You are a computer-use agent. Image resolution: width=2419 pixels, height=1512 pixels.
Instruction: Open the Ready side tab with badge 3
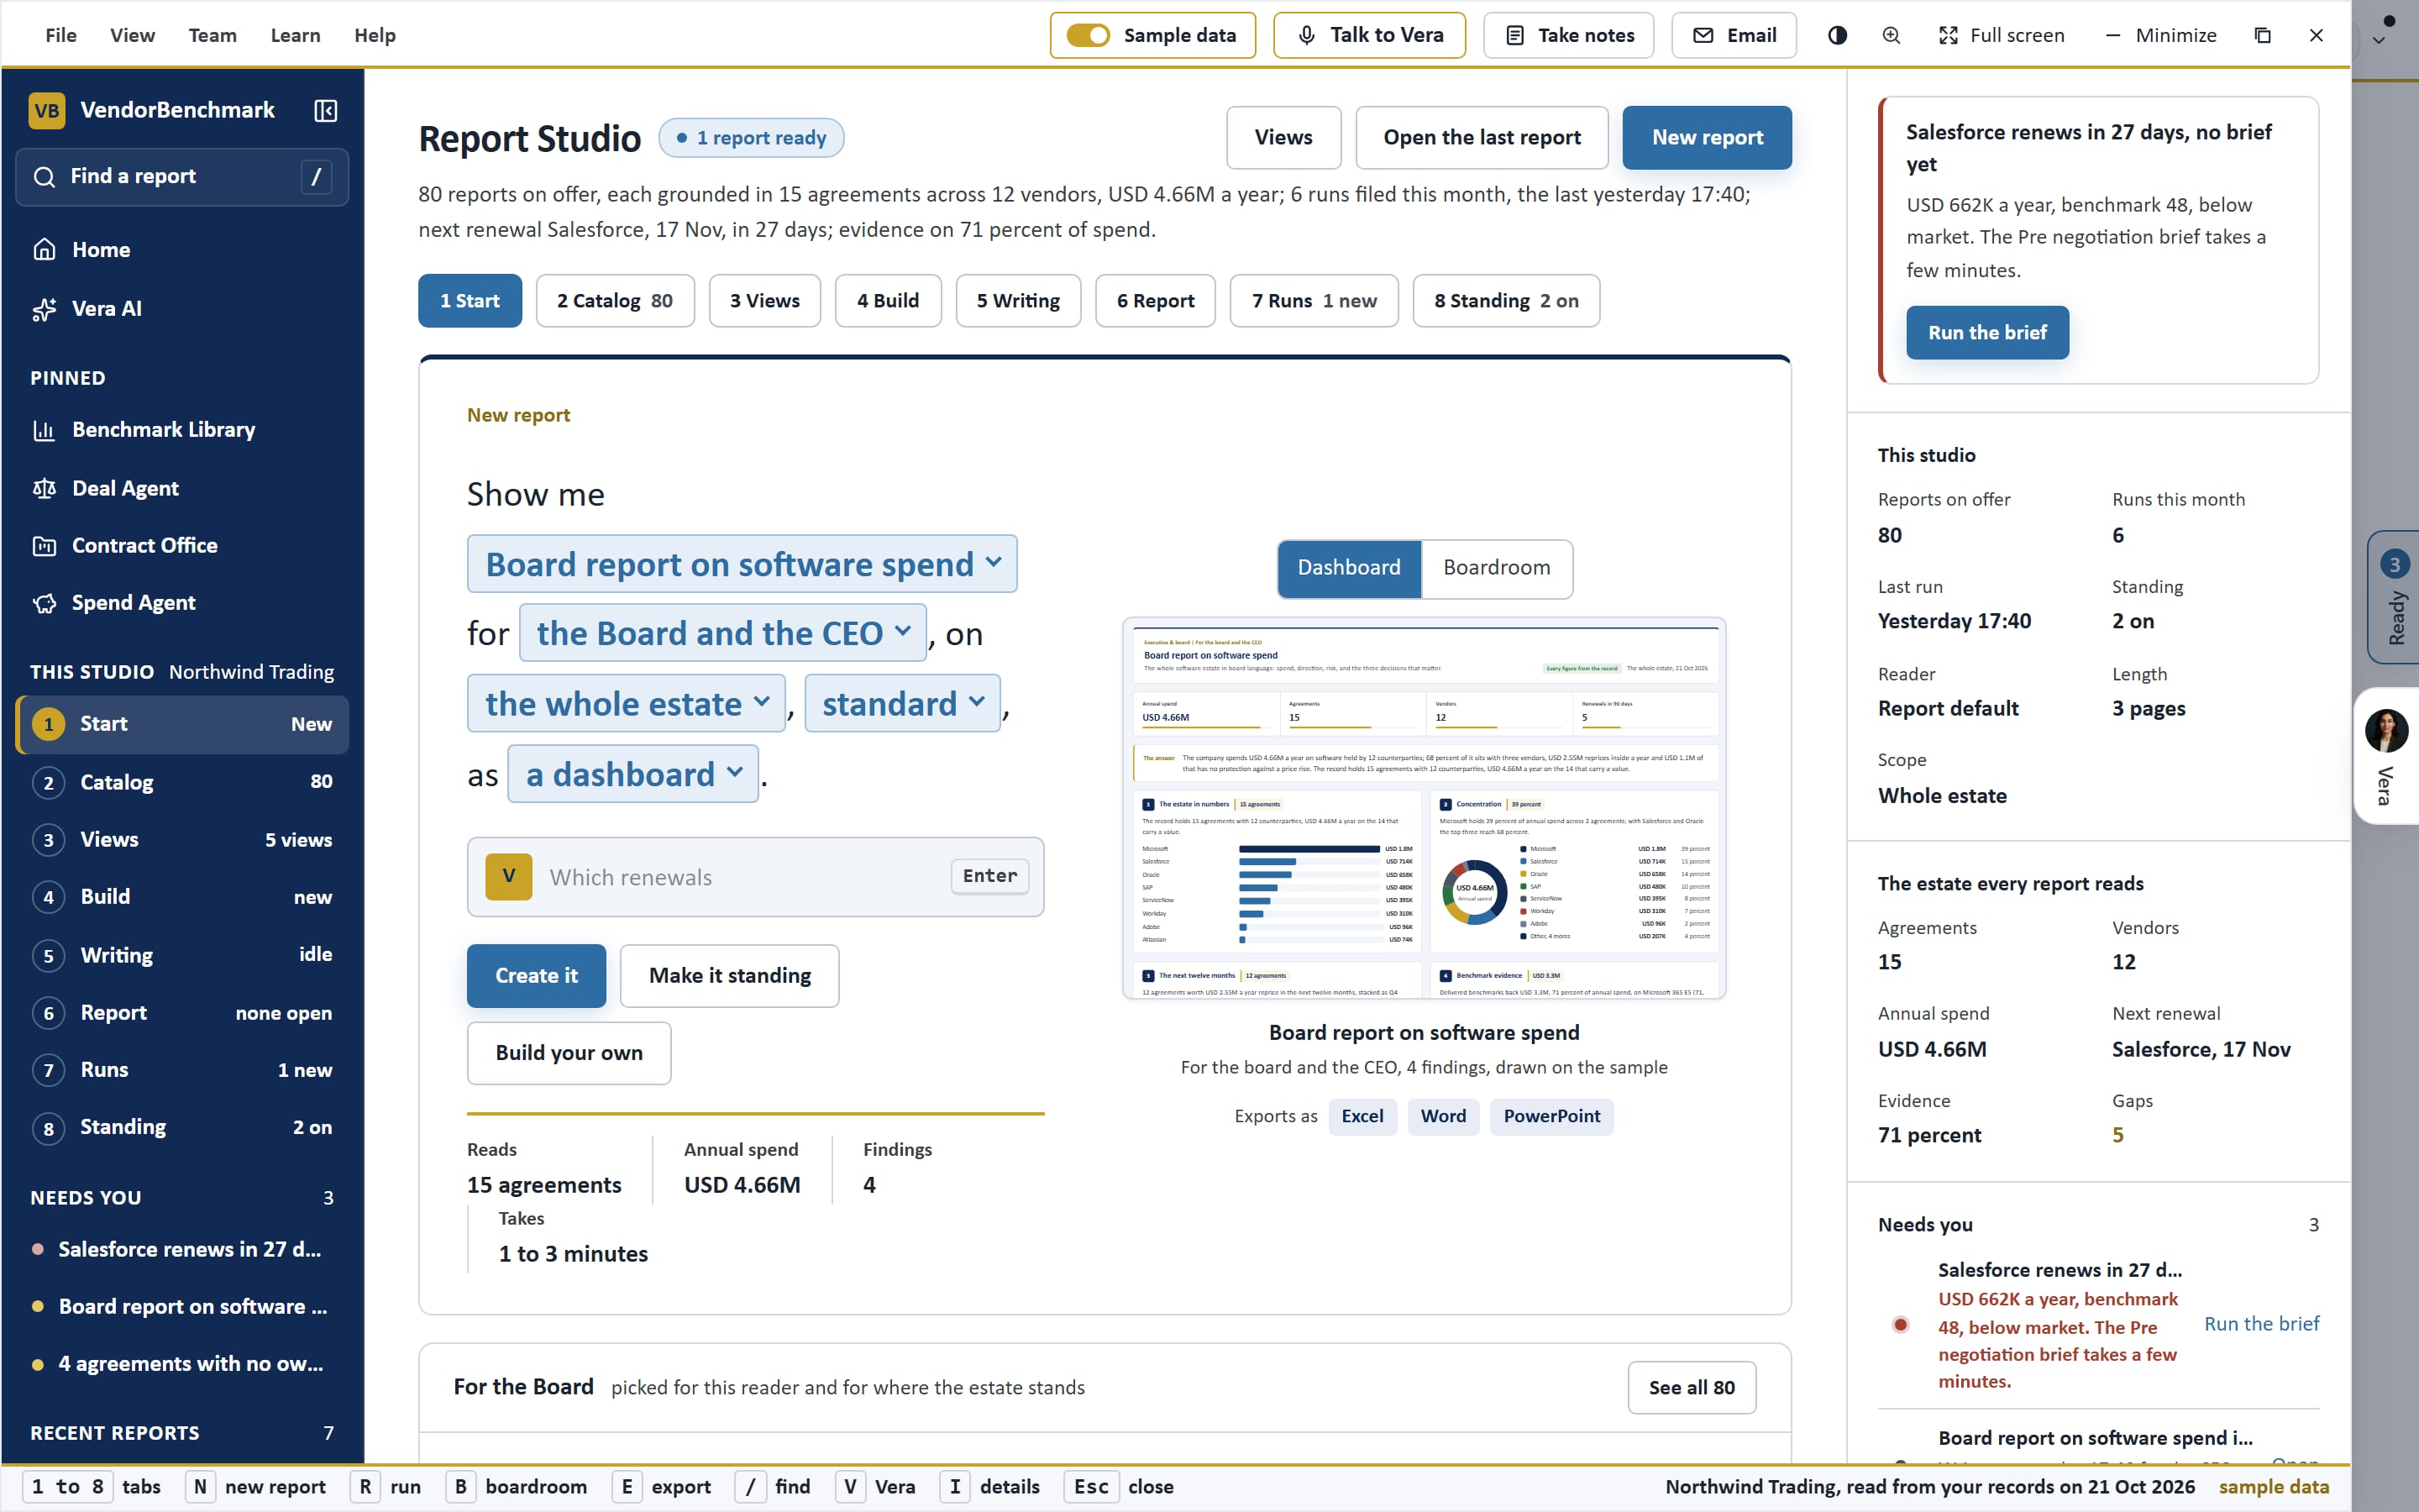click(x=2394, y=597)
